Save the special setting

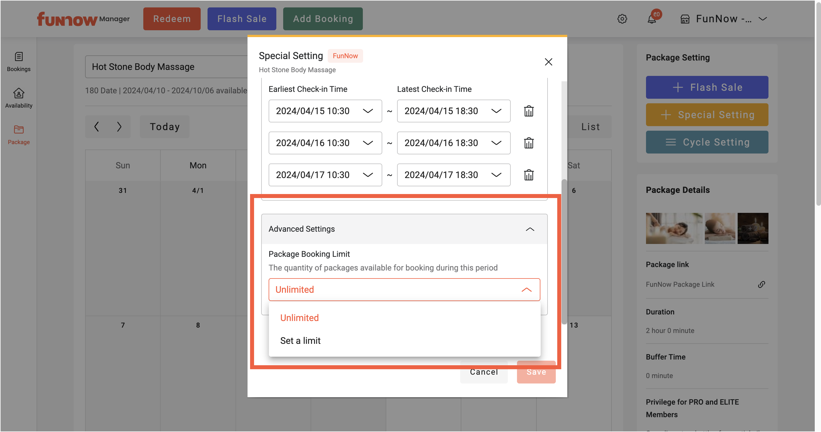[x=536, y=372]
